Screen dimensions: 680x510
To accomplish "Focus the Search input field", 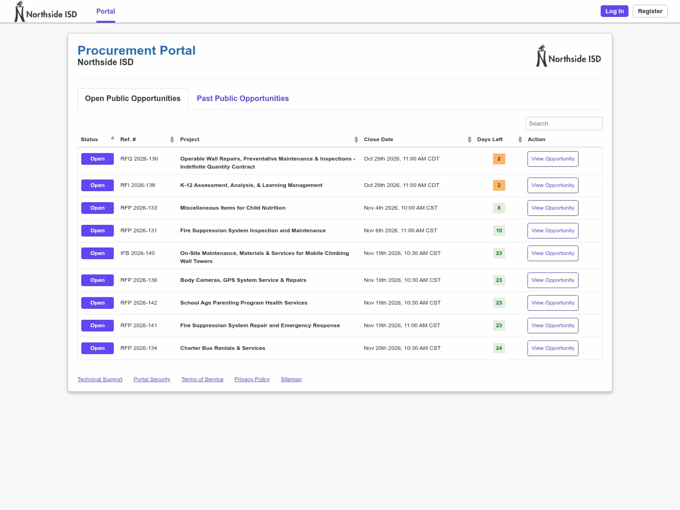I will coord(564,123).
